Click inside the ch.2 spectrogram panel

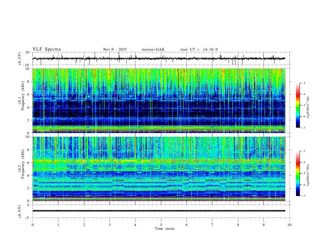coord(159,169)
